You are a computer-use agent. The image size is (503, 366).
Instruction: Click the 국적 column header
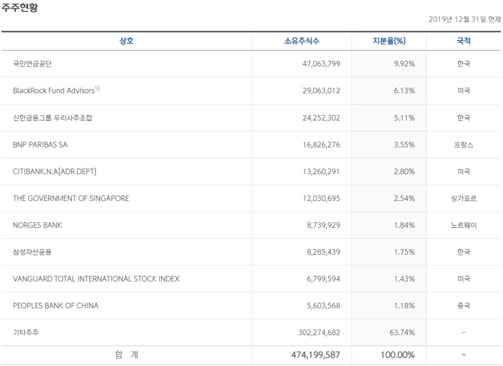[463, 41]
